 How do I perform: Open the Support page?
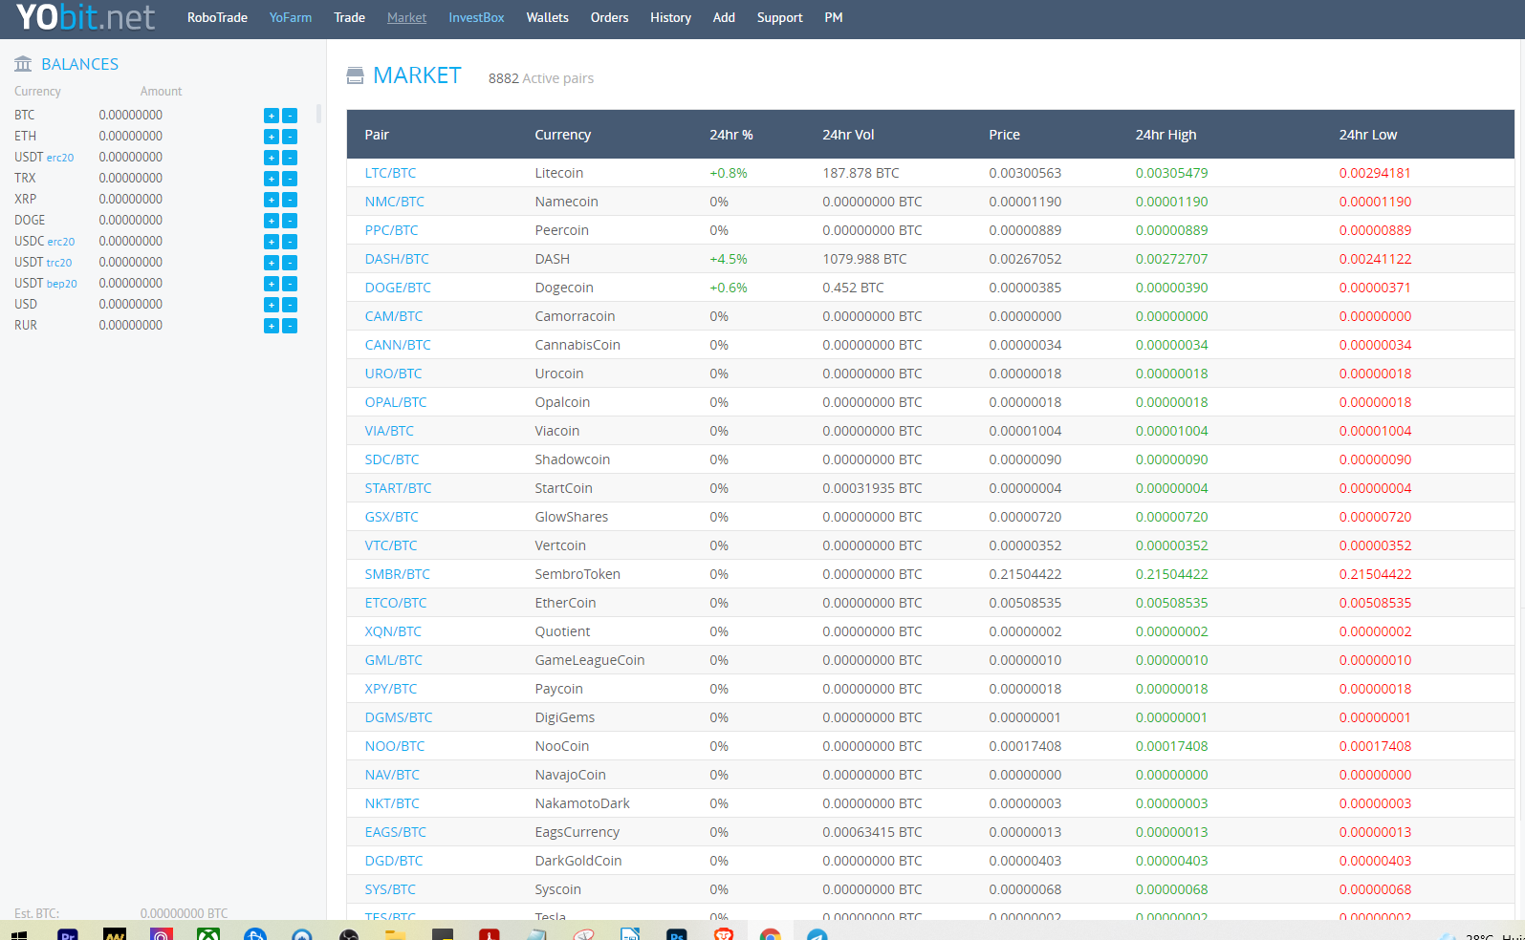pyautogui.click(x=779, y=17)
